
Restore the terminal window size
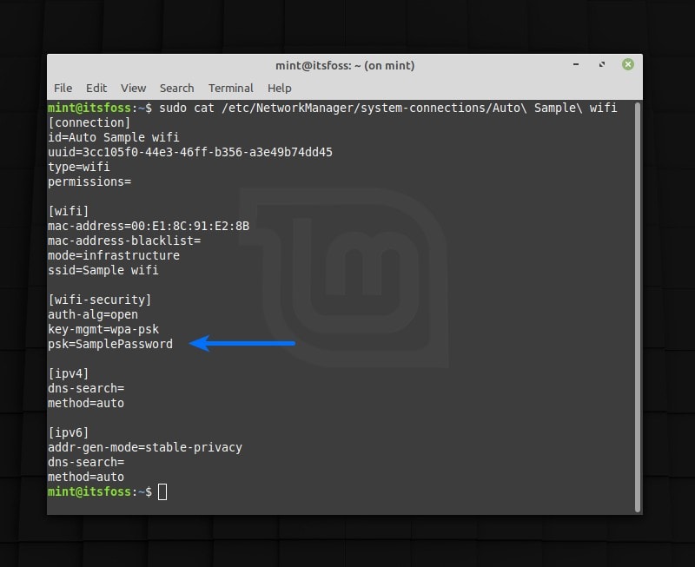click(x=601, y=64)
